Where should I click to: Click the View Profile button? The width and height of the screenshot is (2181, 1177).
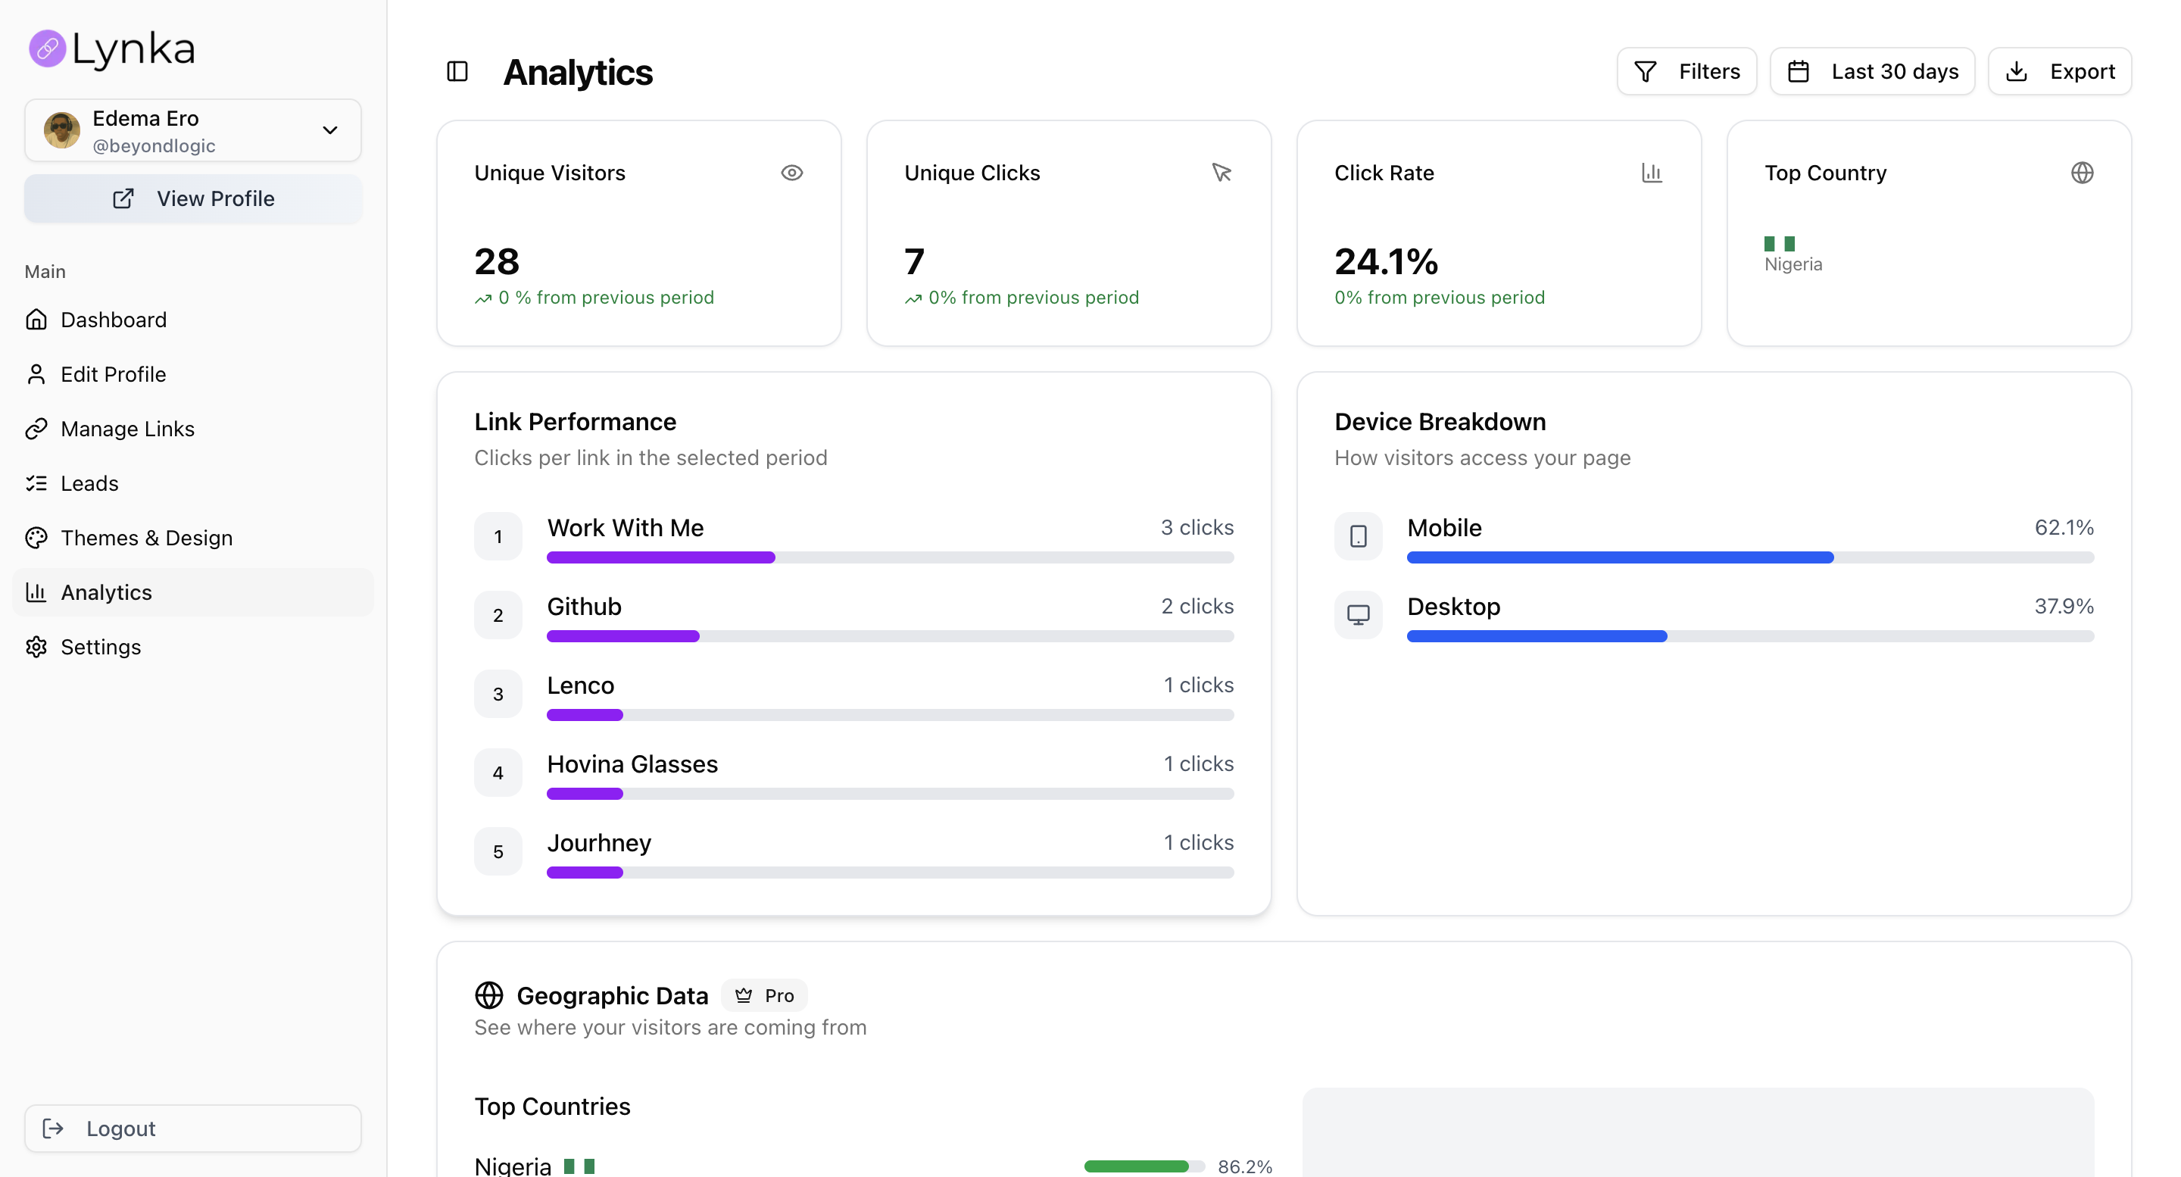point(193,199)
